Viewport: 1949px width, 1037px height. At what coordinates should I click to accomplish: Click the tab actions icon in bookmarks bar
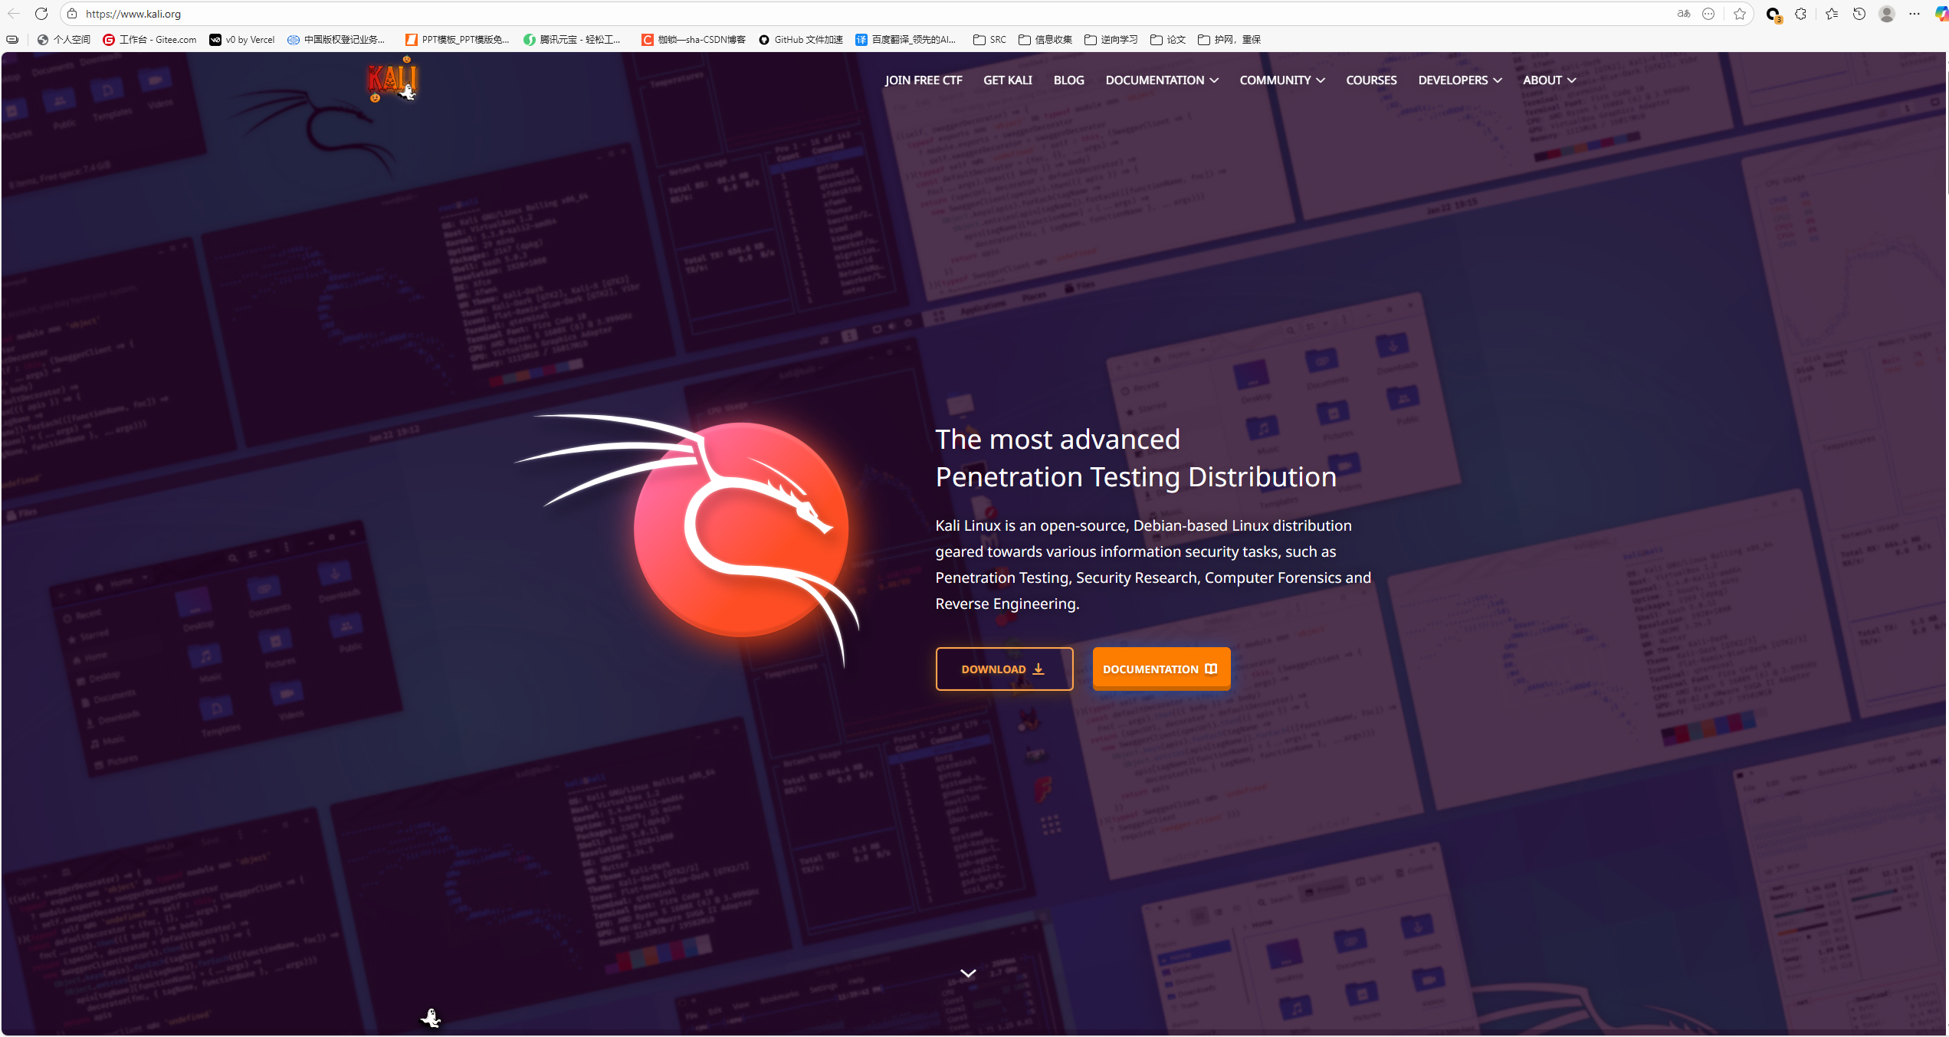[12, 40]
